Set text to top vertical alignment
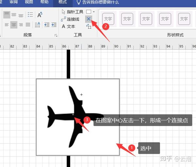Screen dimensions: 196x167 tap(7, 15)
